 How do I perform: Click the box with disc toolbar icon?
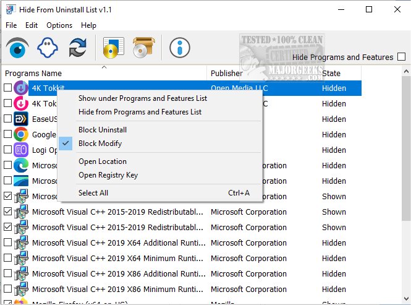(x=143, y=48)
